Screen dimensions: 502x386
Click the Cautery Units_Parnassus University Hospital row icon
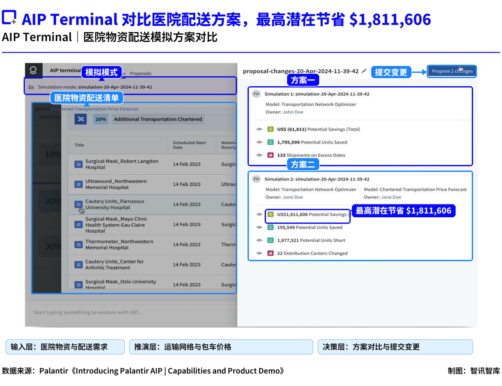(78, 204)
